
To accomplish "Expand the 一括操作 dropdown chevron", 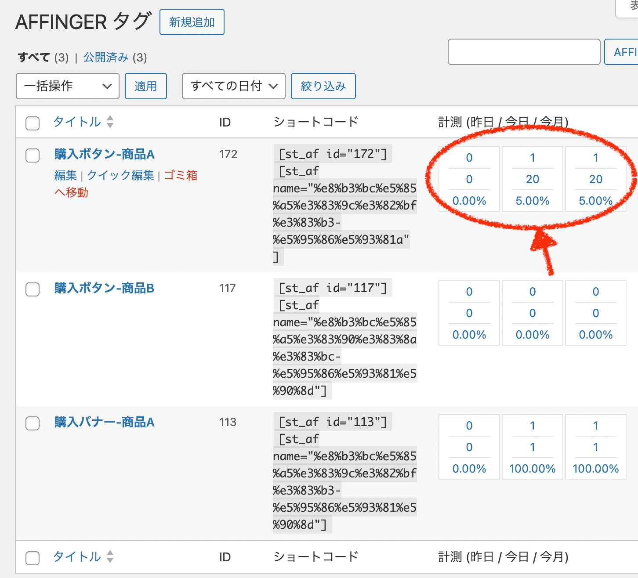I will 107,86.
